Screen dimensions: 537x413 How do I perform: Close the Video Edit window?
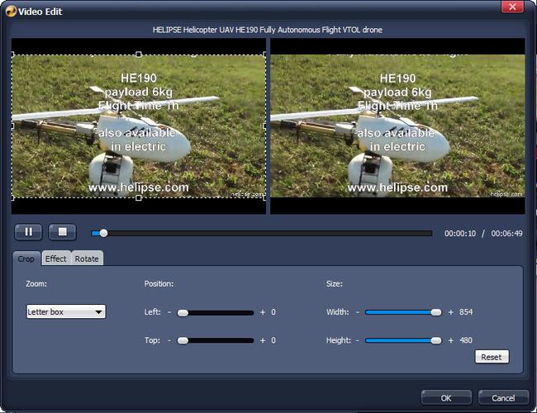point(512,7)
